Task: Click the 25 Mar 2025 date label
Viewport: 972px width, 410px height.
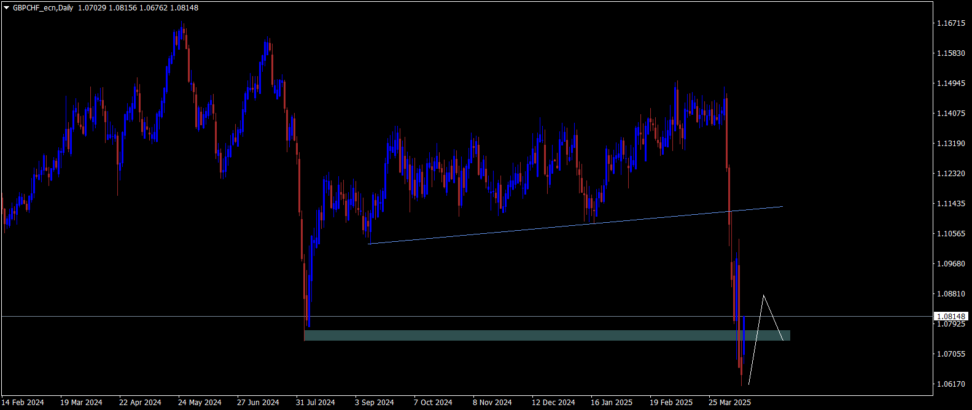Action: pyautogui.click(x=730, y=403)
